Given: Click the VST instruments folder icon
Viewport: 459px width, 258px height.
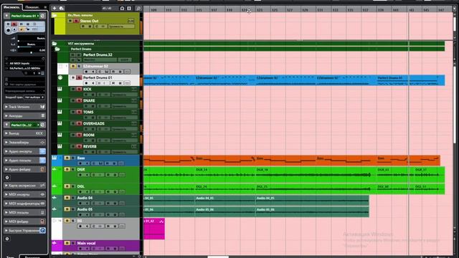Looking at the screenshot, I should coord(55,43).
